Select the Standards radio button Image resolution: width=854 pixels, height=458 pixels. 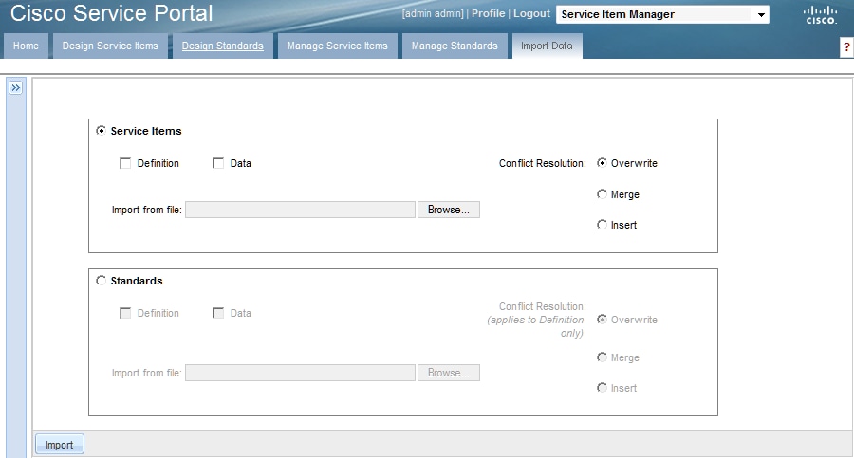tap(101, 281)
